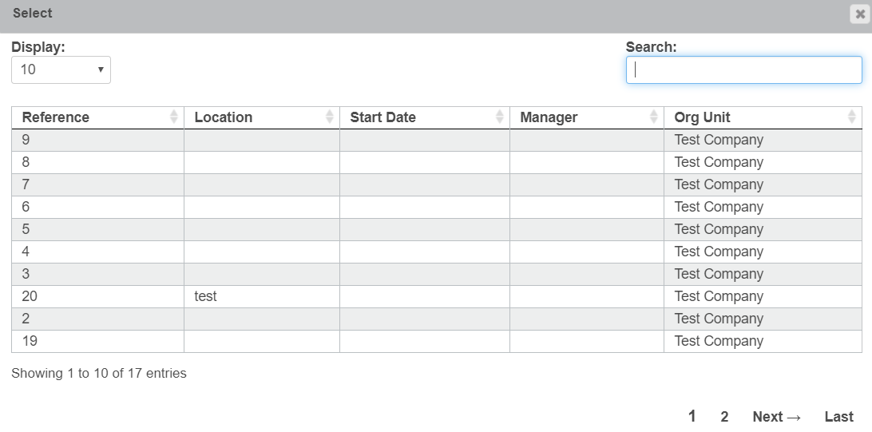Click the sort arrows icon in Location column
872x432 pixels.
point(330,117)
